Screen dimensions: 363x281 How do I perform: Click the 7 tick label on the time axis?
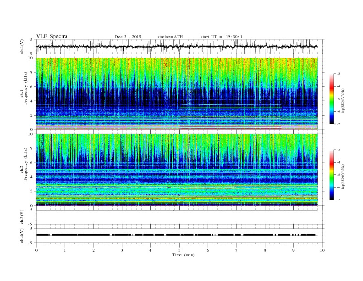point(236,250)
